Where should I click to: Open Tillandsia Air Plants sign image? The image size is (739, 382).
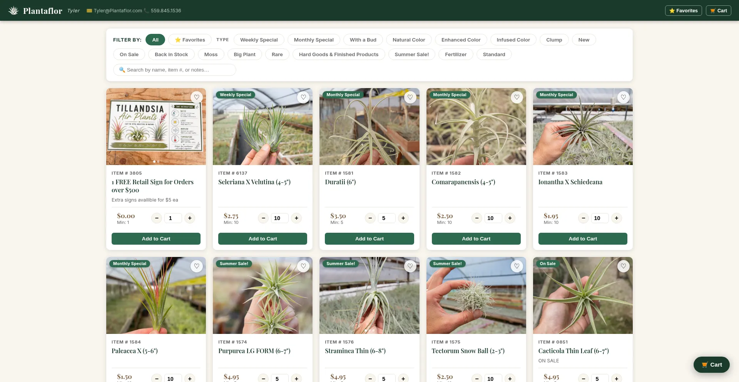click(156, 127)
